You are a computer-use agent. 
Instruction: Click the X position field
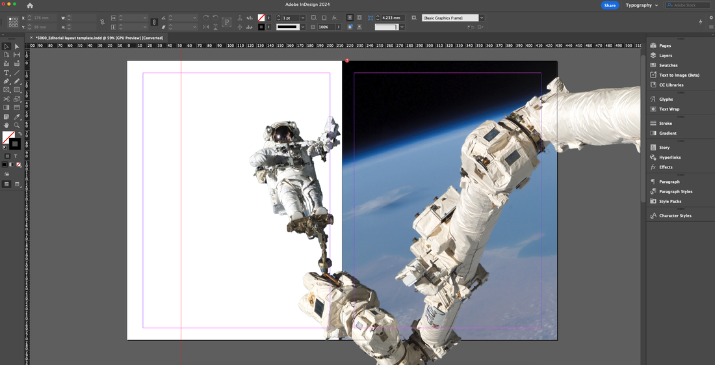click(x=45, y=18)
